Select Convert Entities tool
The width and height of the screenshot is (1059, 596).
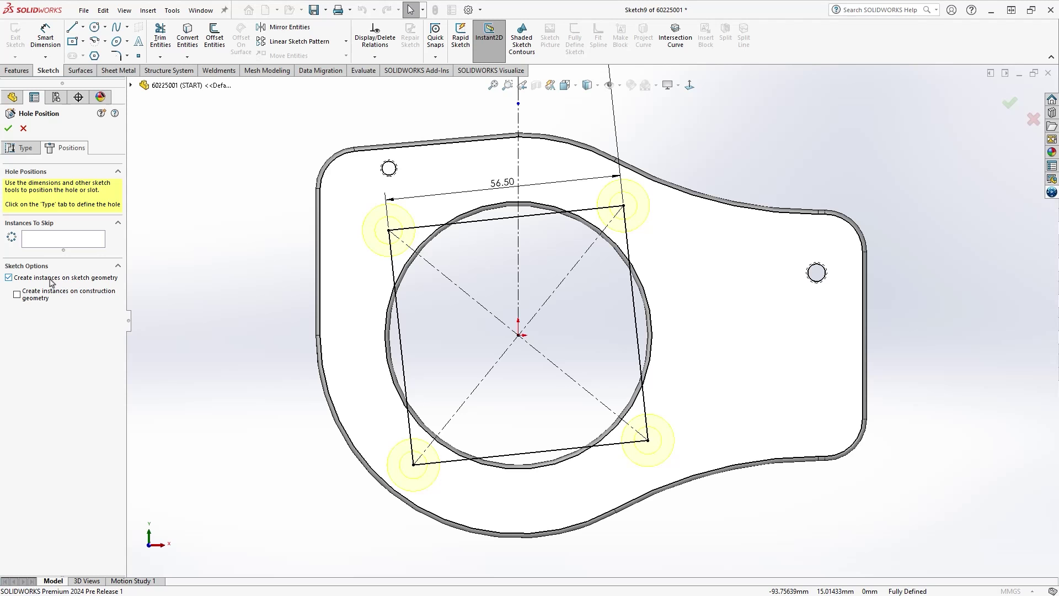coord(187,35)
